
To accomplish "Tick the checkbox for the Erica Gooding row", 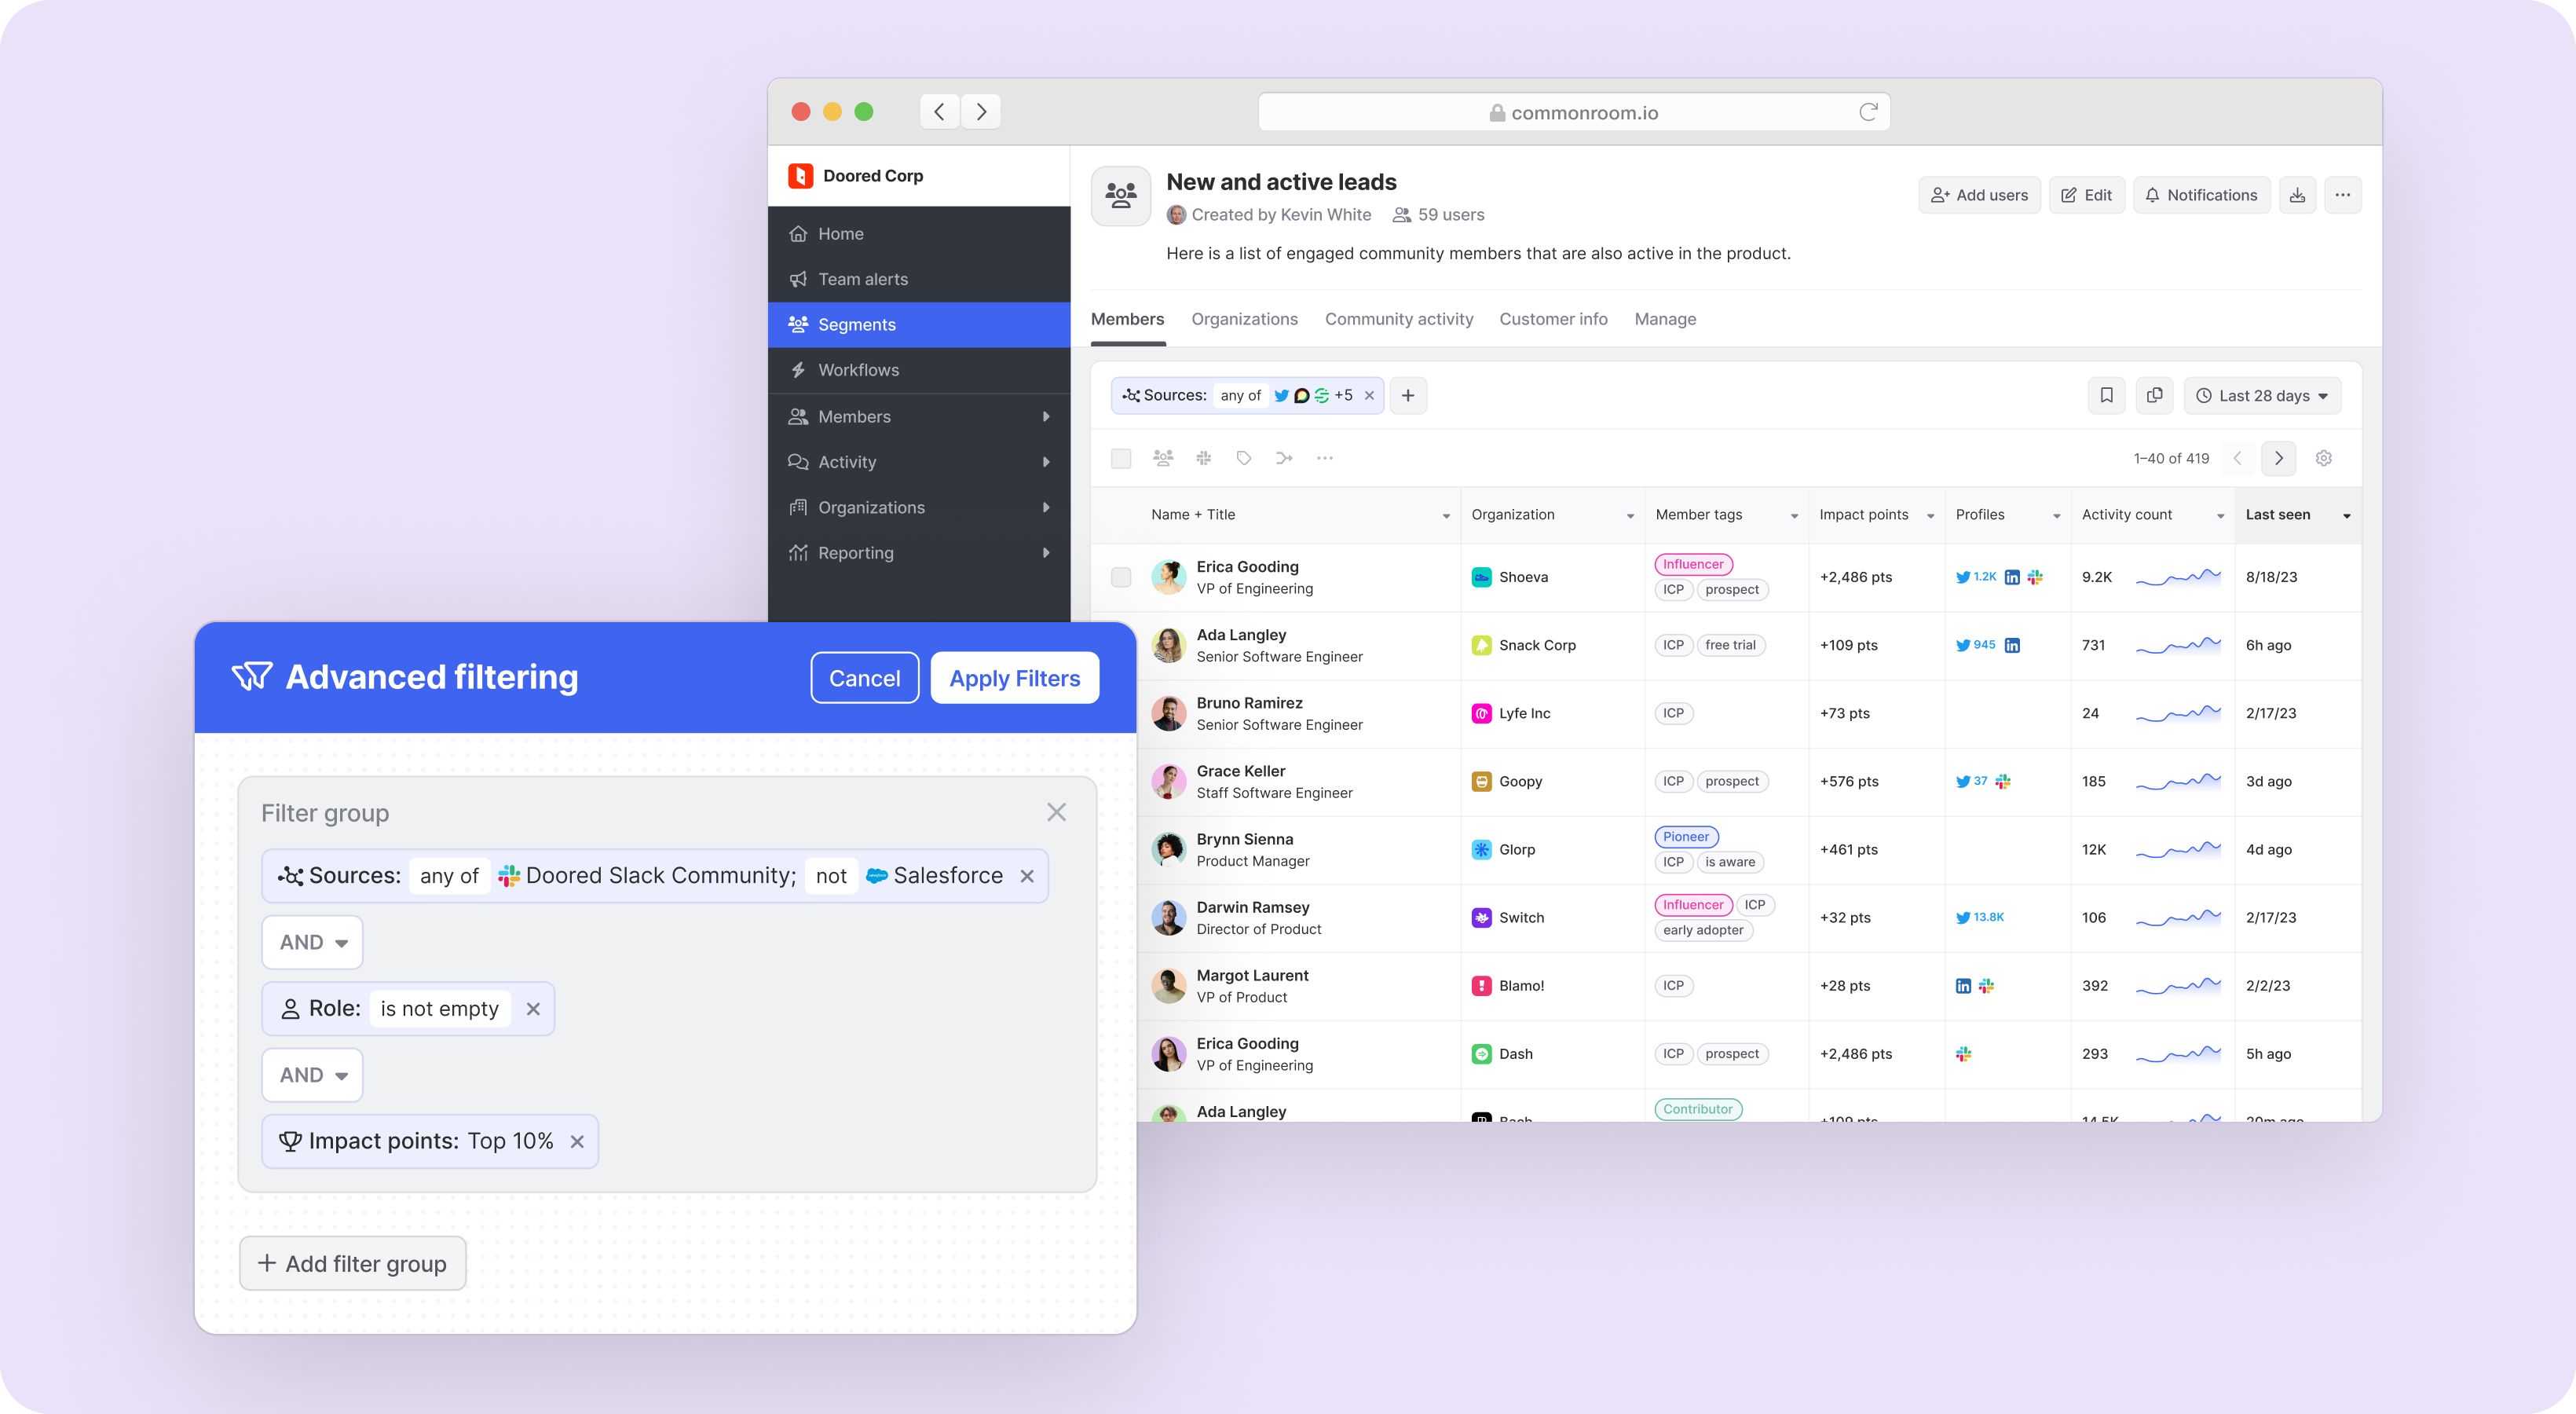I will tap(1121, 577).
